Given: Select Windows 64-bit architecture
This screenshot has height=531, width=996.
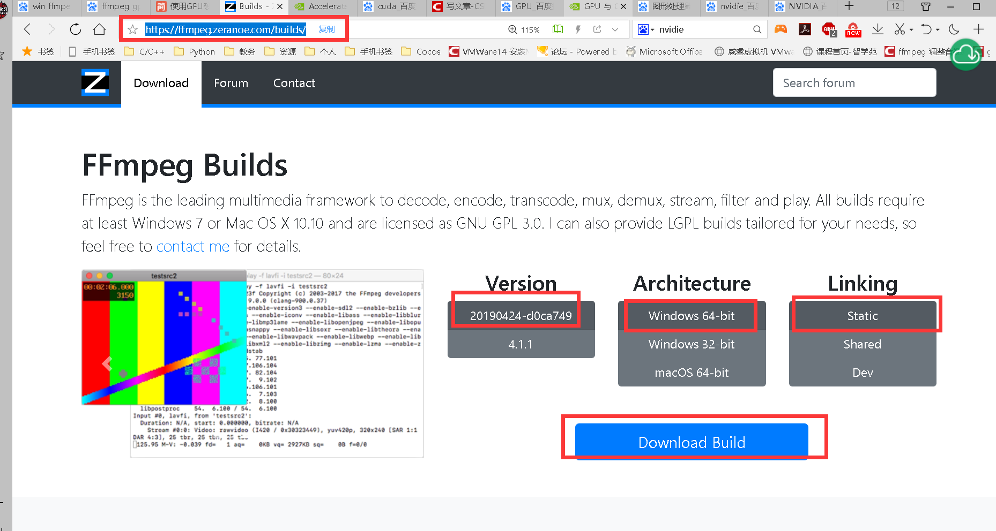Looking at the screenshot, I should click(x=692, y=316).
